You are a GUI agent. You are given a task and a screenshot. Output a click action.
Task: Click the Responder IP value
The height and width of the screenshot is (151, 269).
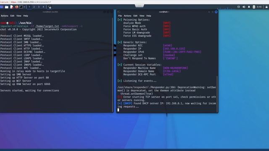coord(174,49)
